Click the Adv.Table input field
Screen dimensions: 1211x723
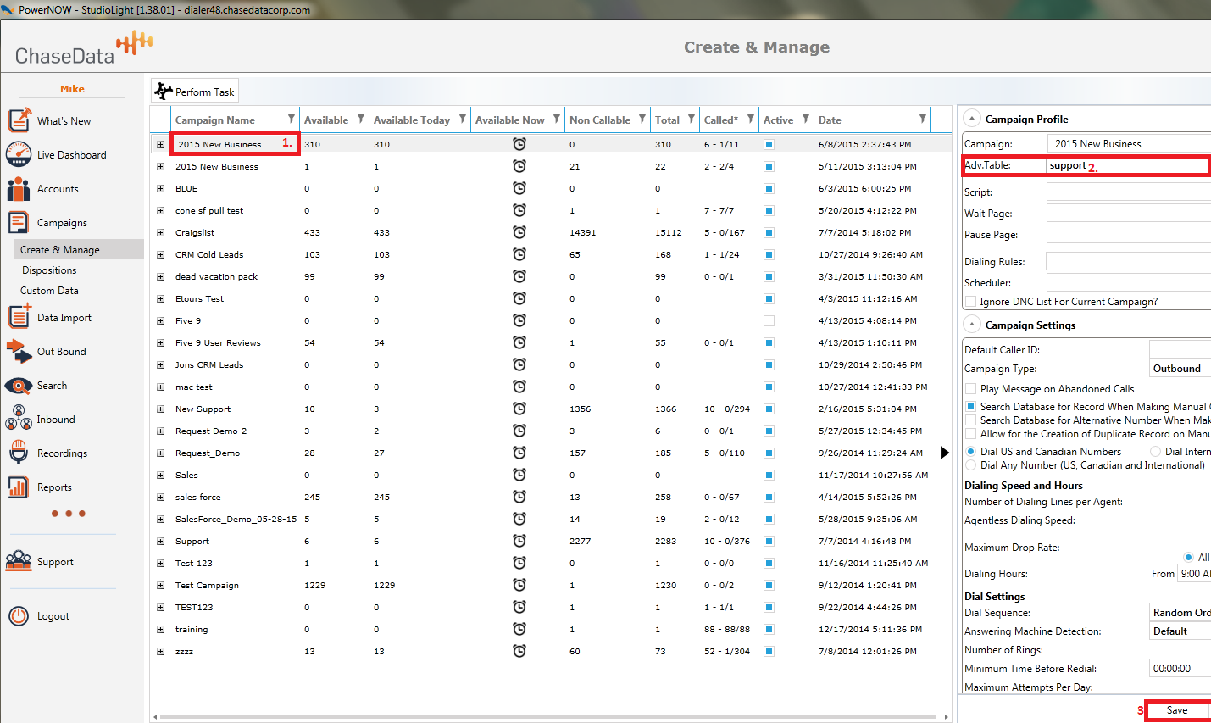click(x=1127, y=165)
